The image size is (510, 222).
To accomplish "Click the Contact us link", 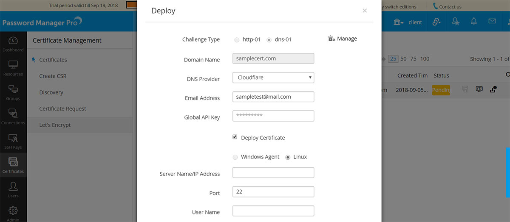I will coord(450,7).
